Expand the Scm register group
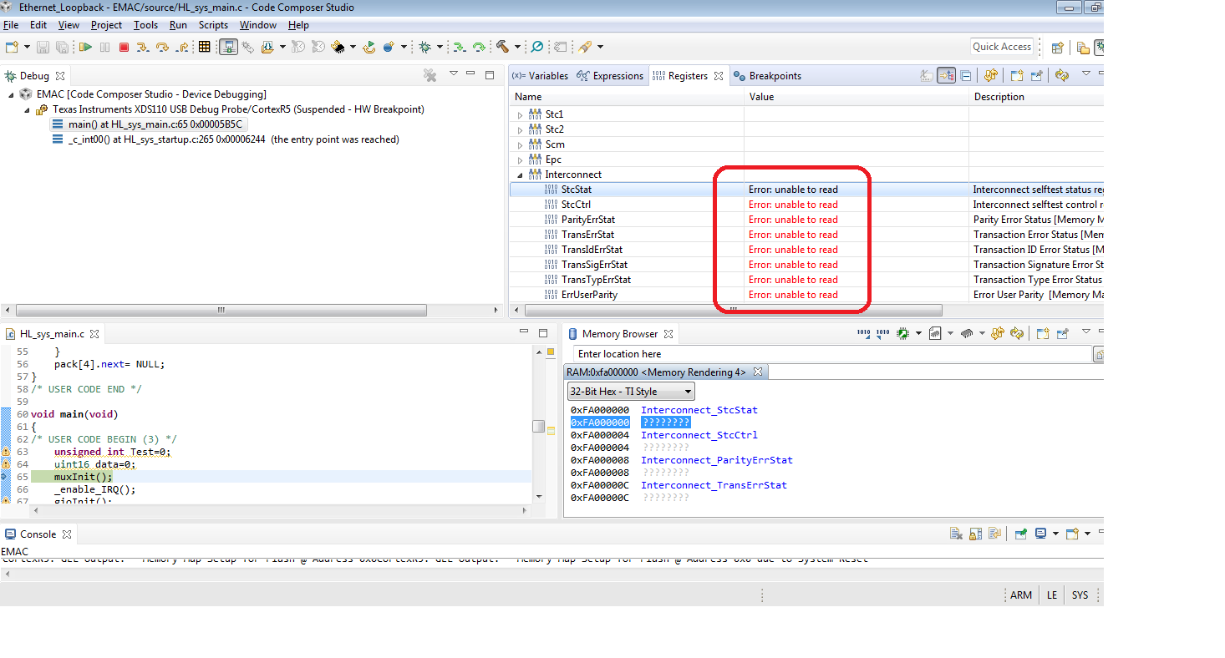Screen dimensions: 1225x658 [x=520, y=144]
